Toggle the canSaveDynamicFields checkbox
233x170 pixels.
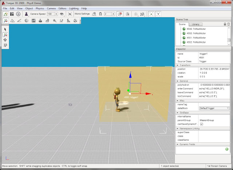pyautogui.click(x=202, y=124)
